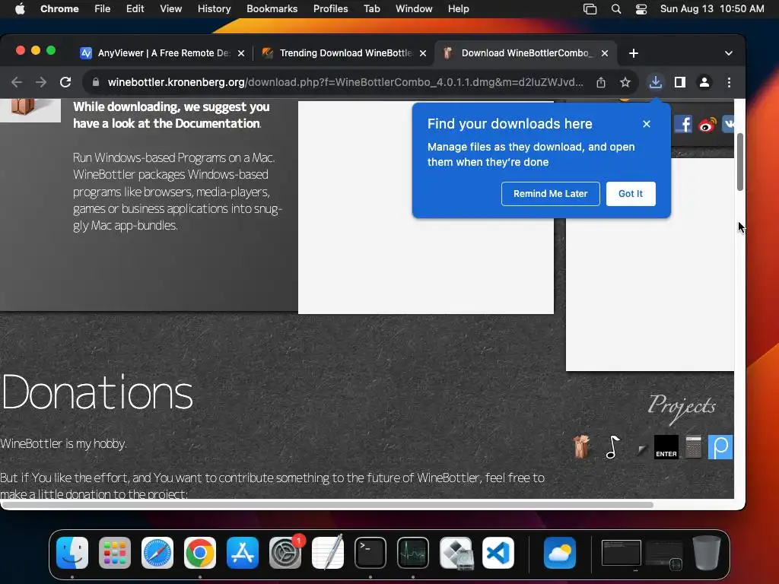Image resolution: width=779 pixels, height=584 pixels.
Task: Open a new tab with plus button
Action: tap(634, 53)
